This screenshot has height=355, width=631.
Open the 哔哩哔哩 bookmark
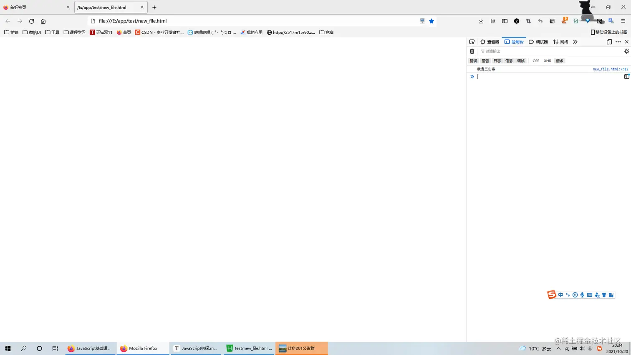tap(212, 32)
